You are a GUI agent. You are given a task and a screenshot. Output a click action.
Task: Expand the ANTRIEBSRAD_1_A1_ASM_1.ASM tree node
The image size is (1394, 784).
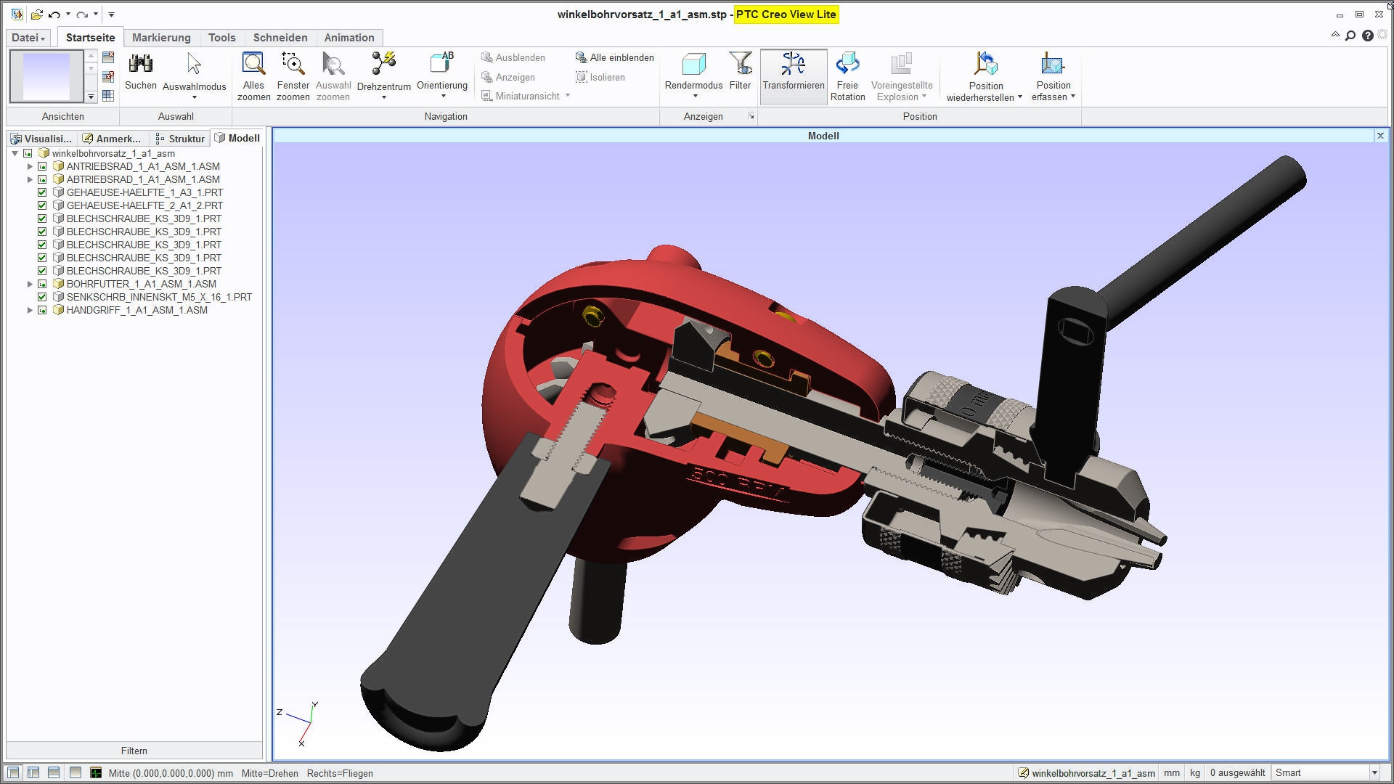30,166
